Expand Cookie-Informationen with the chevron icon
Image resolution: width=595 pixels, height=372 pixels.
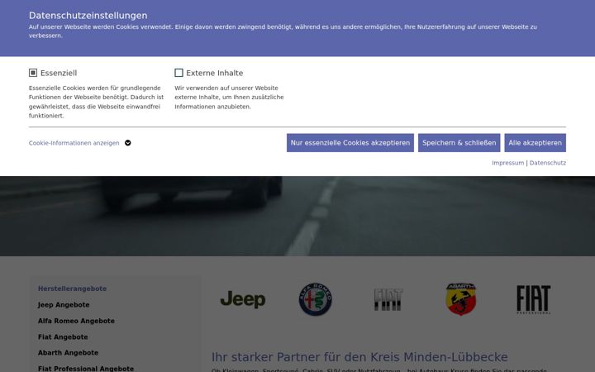click(128, 143)
